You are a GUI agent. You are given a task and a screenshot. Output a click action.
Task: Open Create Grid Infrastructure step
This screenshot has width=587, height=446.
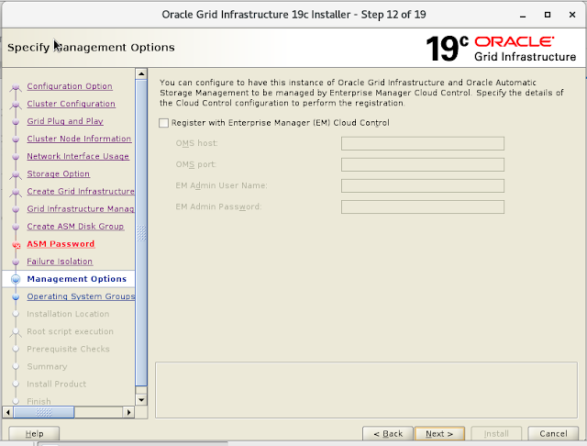pos(81,192)
